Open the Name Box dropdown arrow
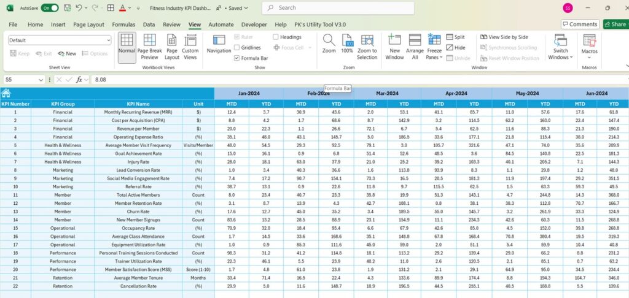This screenshot has width=629, height=298. 41,80
